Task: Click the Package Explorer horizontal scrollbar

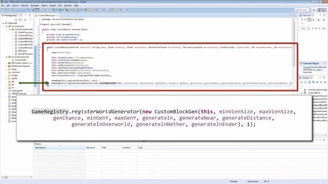Action: (x=17, y=177)
